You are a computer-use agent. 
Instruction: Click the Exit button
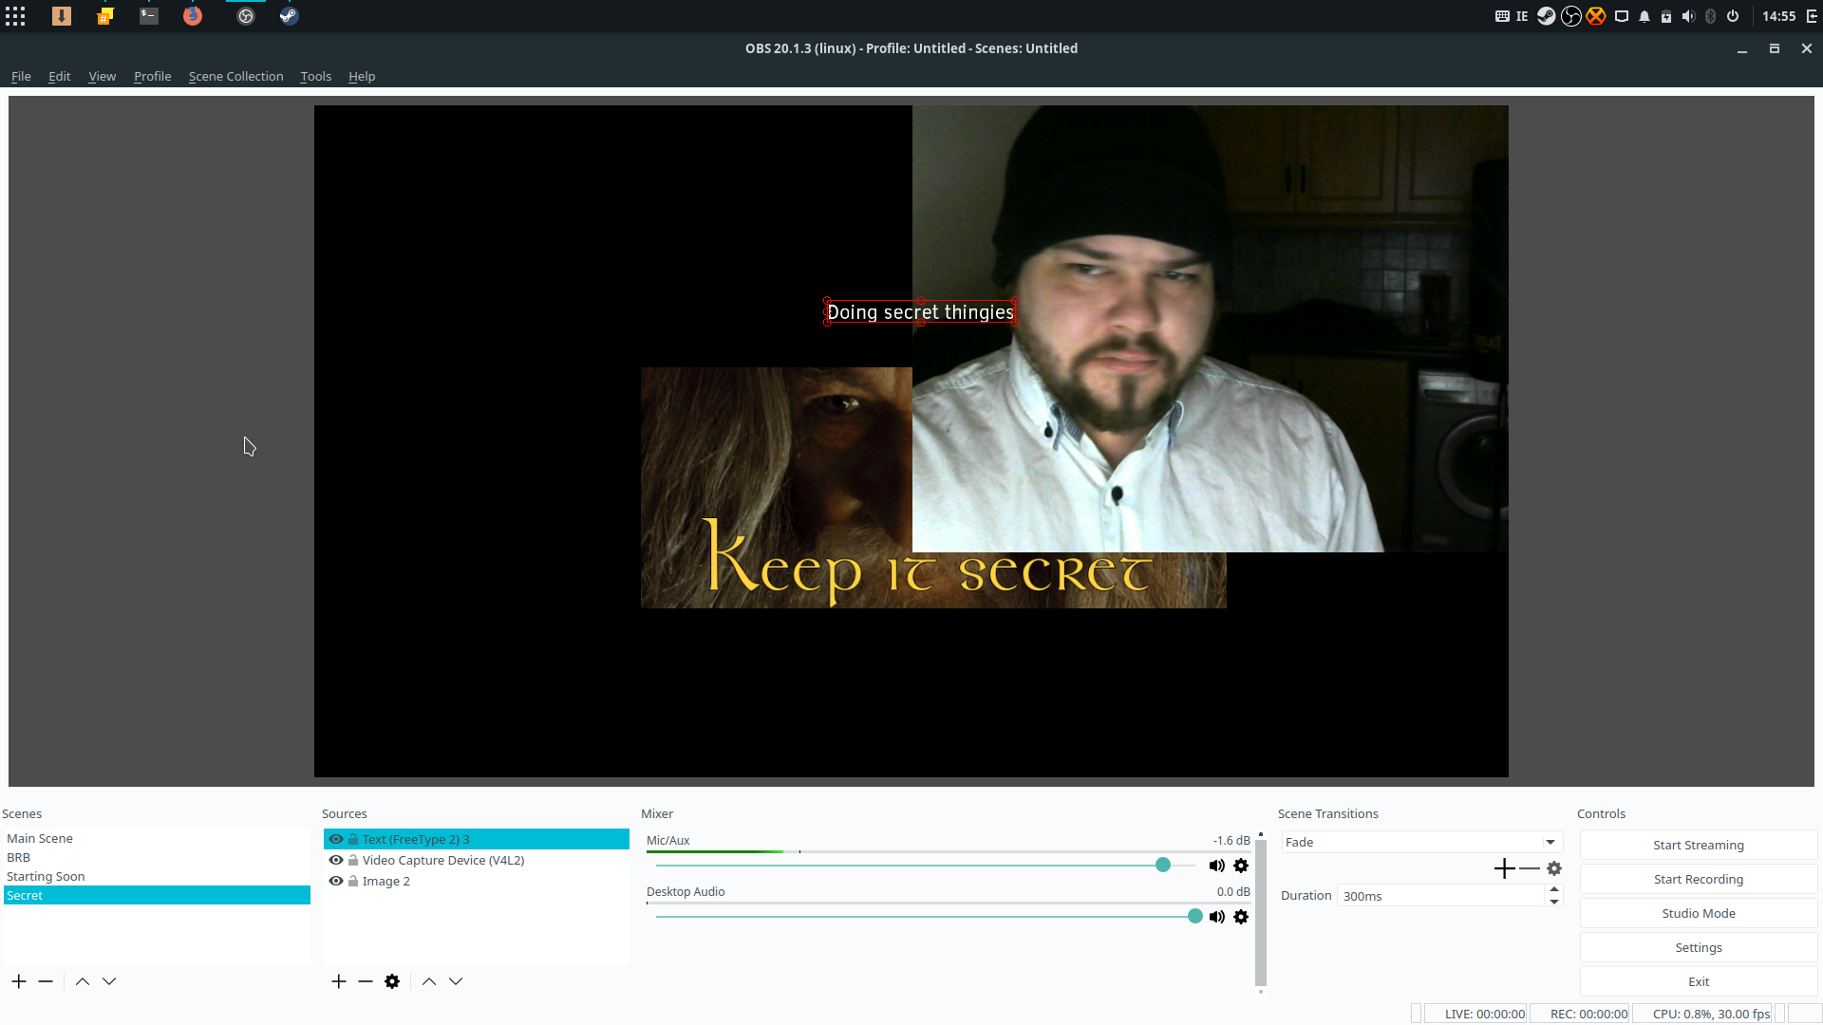1698,981
